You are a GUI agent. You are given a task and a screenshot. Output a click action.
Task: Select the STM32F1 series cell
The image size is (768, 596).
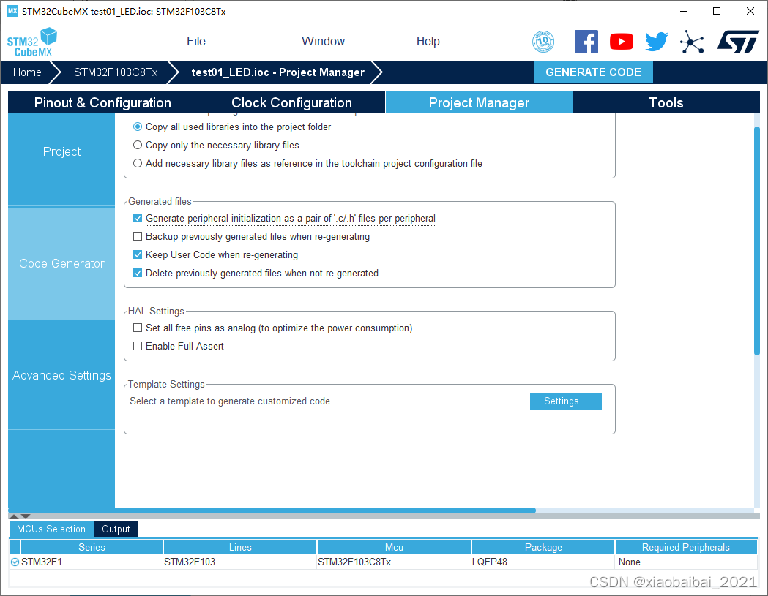(92, 562)
